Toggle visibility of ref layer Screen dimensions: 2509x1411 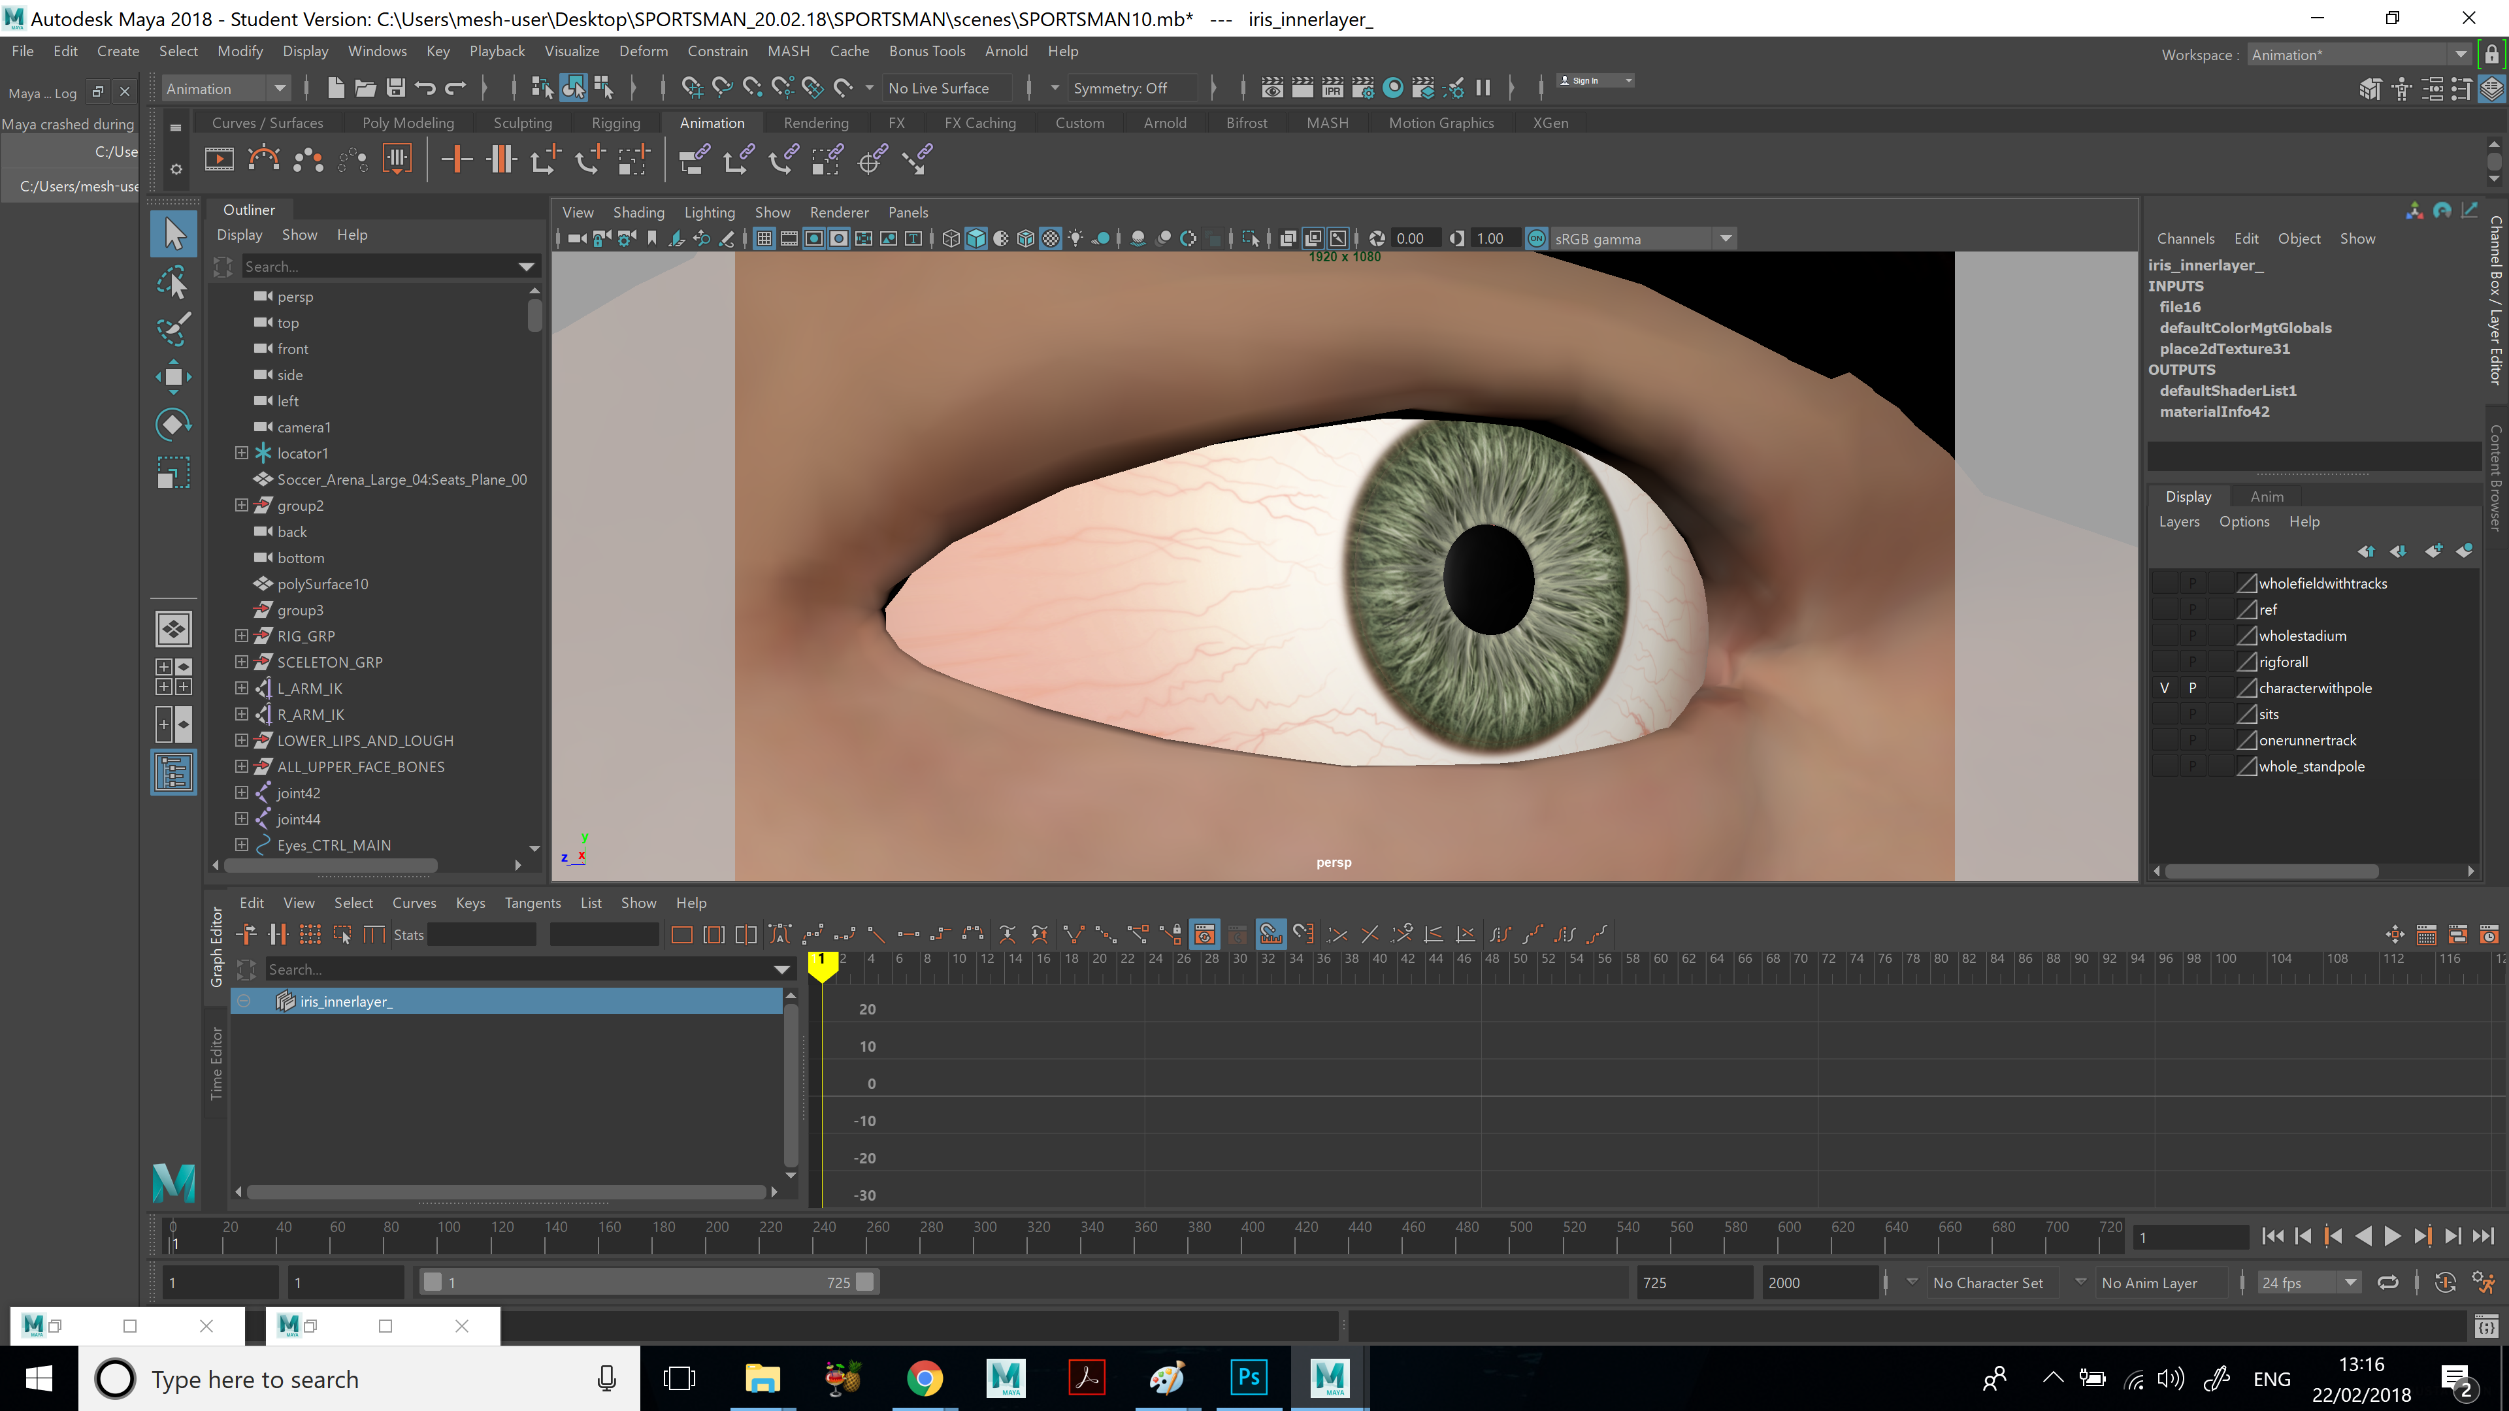coord(2164,609)
